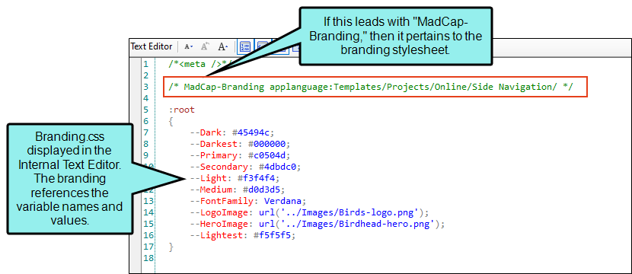Click line number 14 in gutter
Viewport: 632px width, 274px height.
[x=148, y=212]
